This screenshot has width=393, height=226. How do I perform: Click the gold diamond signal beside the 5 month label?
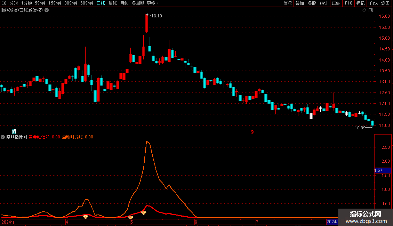point(130,217)
